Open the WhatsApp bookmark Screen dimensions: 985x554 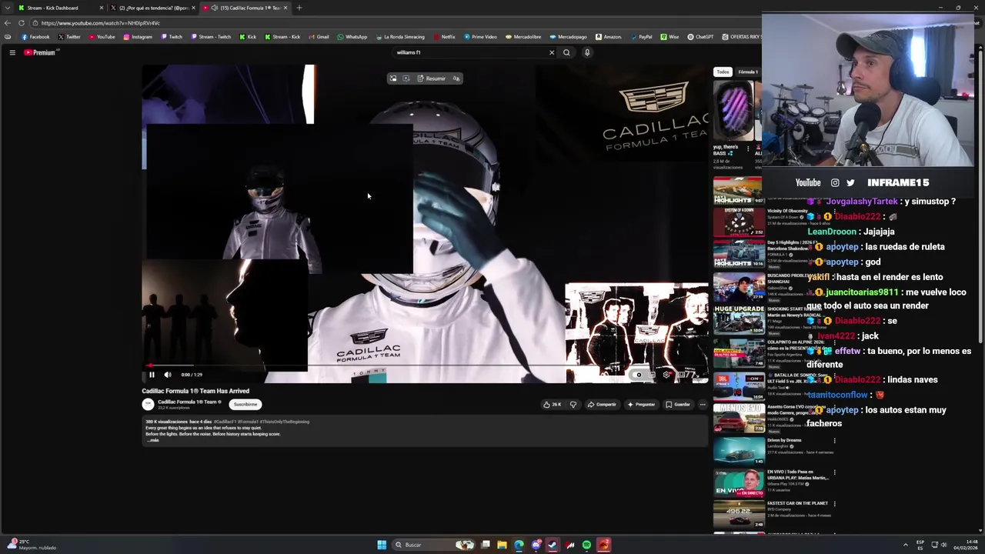[x=352, y=37]
